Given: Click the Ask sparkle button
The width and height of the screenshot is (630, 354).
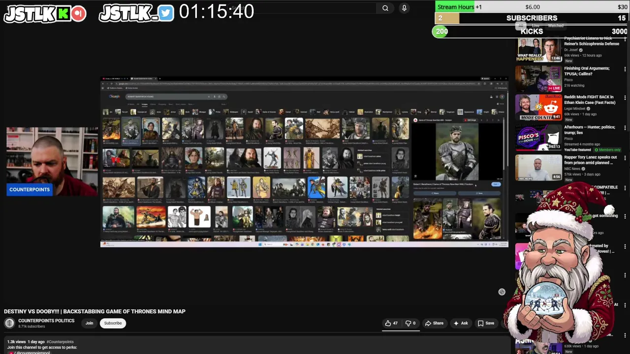Looking at the screenshot, I should pyautogui.click(x=461, y=323).
